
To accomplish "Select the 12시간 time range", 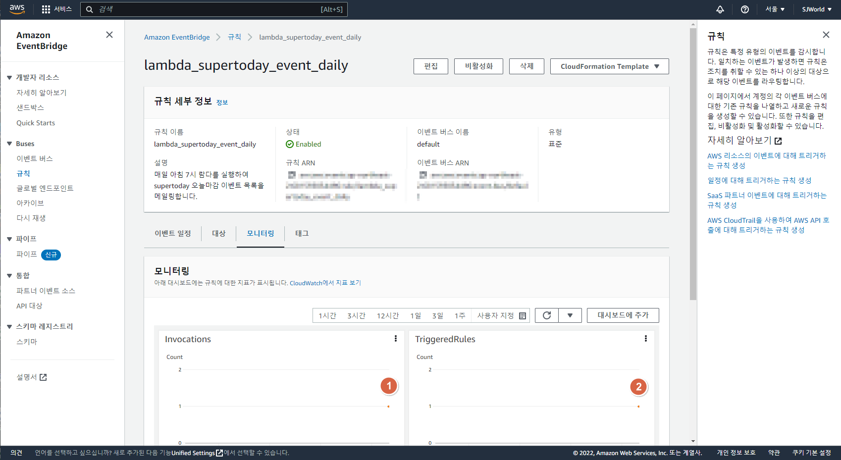I will click(x=388, y=316).
